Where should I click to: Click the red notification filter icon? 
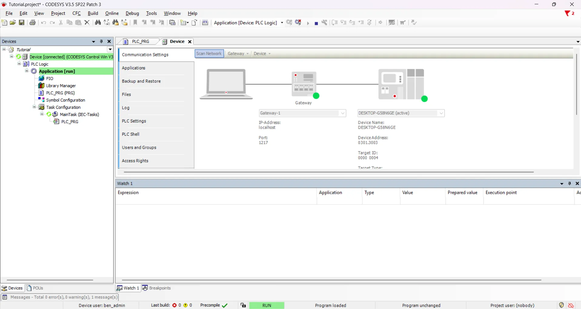coord(567,14)
